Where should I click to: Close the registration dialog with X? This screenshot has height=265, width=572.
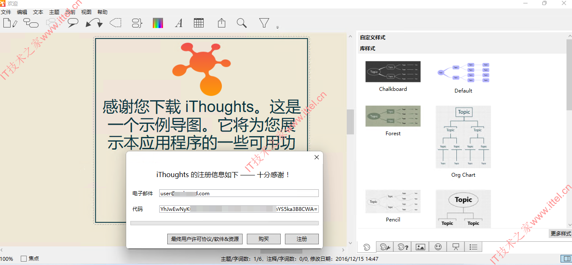(316, 157)
